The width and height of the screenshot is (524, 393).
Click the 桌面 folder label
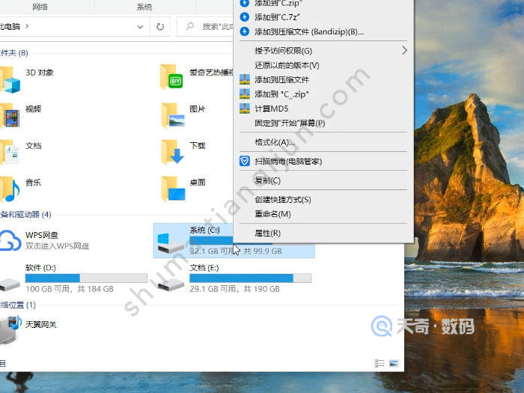click(198, 182)
